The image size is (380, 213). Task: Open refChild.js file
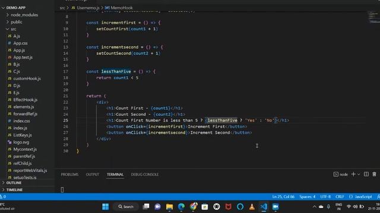(x=23, y=163)
